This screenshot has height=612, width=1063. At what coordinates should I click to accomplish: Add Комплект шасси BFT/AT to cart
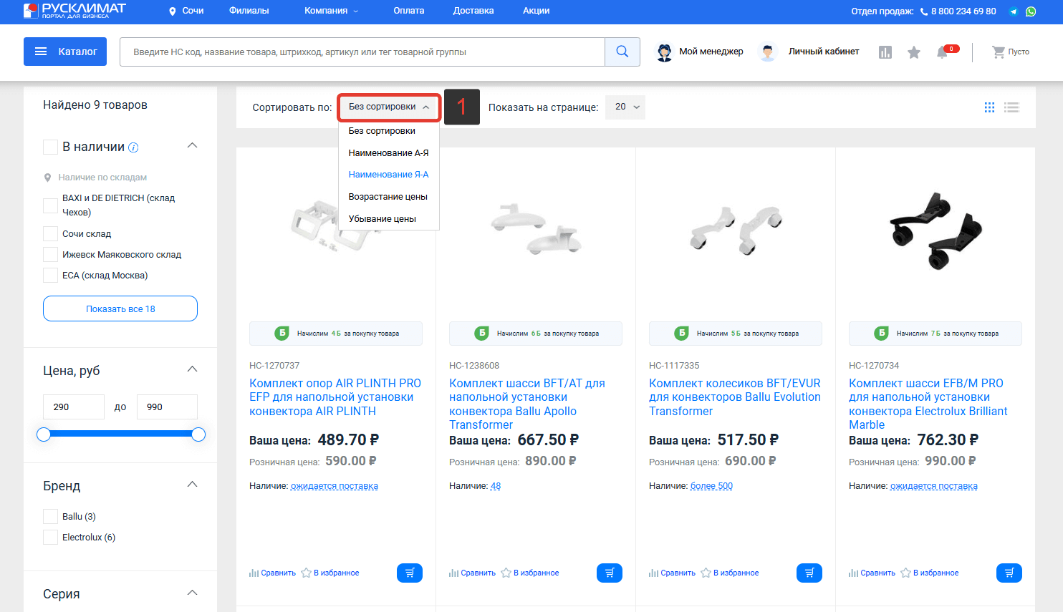click(x=610, y=573)
